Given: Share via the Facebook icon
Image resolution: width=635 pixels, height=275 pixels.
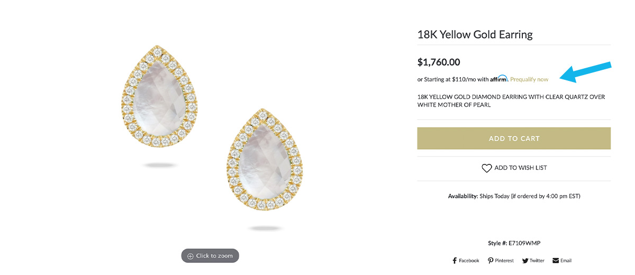Looking at the screenshot, I should click(455, 261).
